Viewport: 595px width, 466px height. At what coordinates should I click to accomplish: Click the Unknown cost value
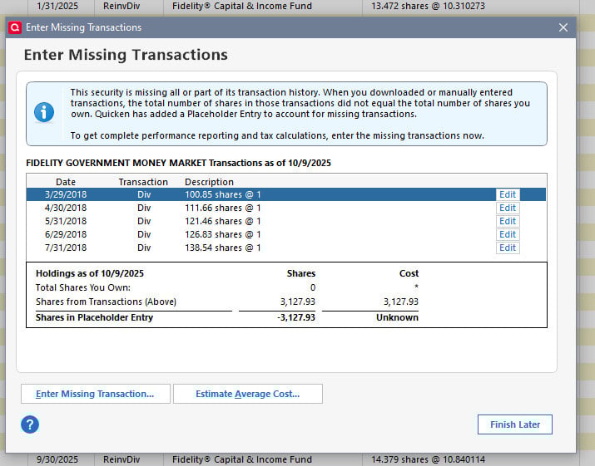(397, 317)
